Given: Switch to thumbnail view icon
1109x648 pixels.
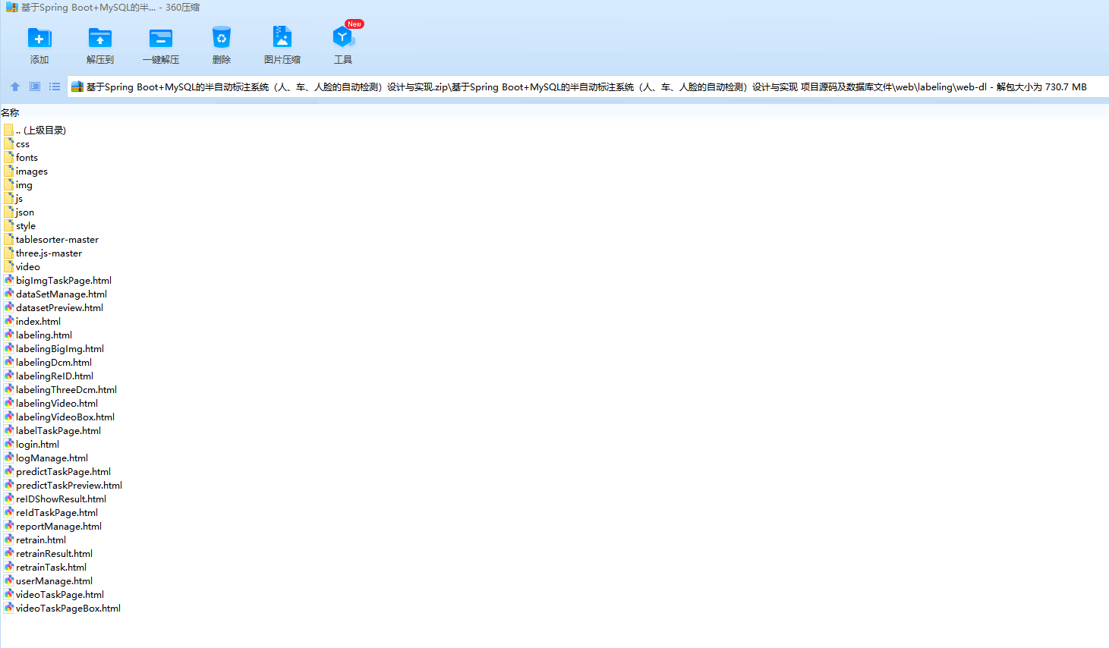Looking at the screenshot, I should click(35, 87).
